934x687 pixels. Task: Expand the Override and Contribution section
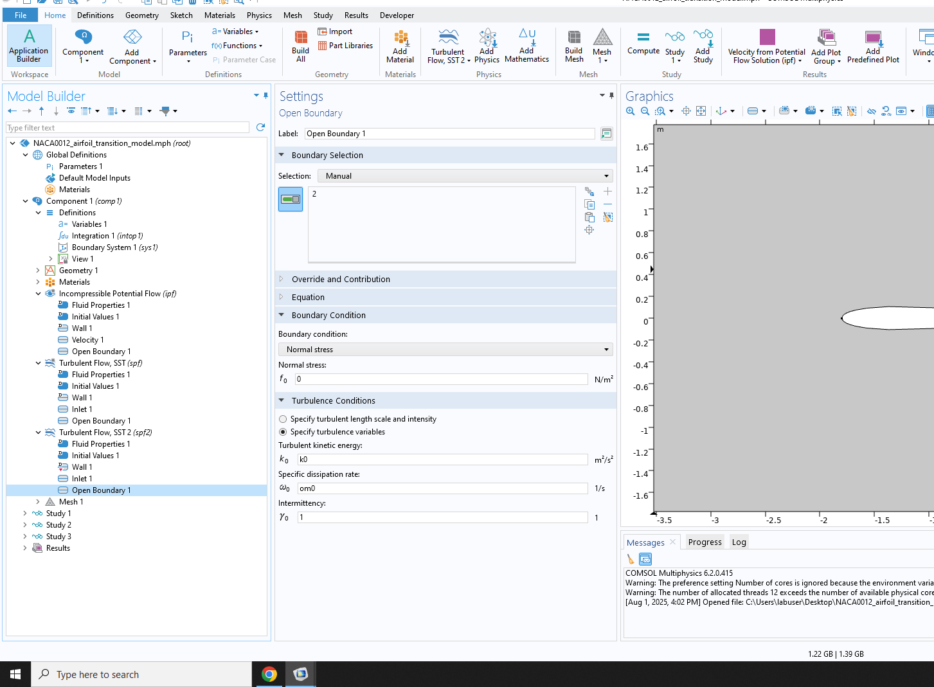click(341, 279)
